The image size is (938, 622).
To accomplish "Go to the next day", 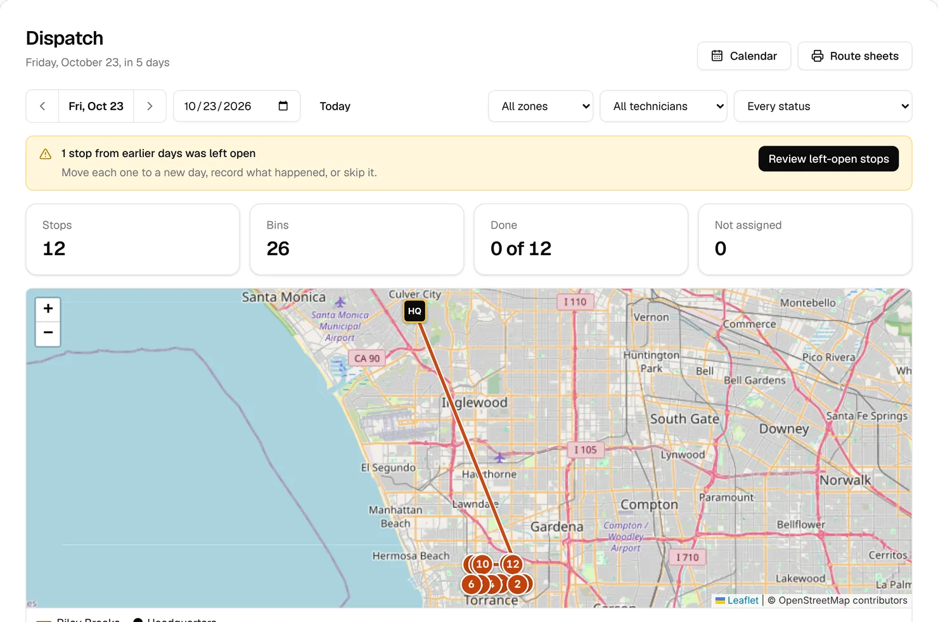I will [150, 106].
